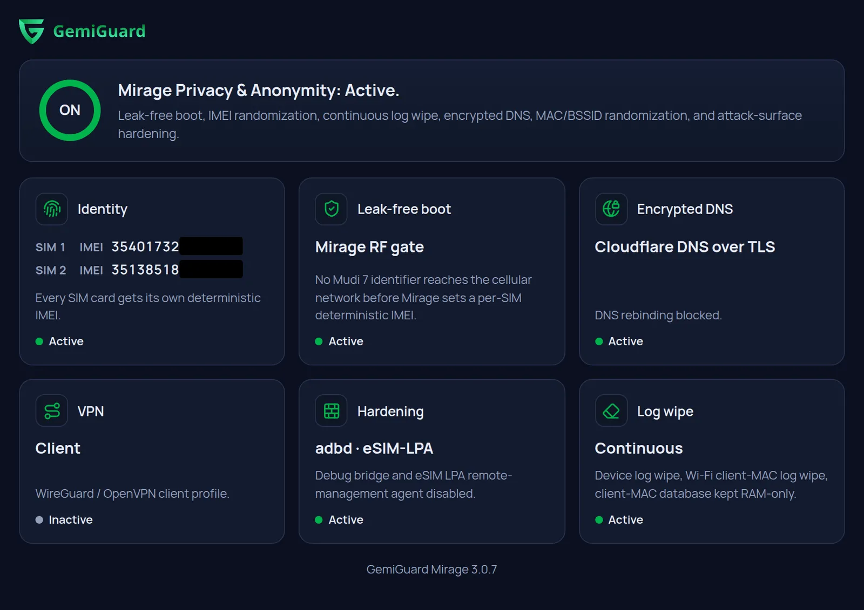The height and width of the screenshot is (610, 864).
Task: Click the Mirage Privacy & Anonymity heading
Action: tap(259, 90)
